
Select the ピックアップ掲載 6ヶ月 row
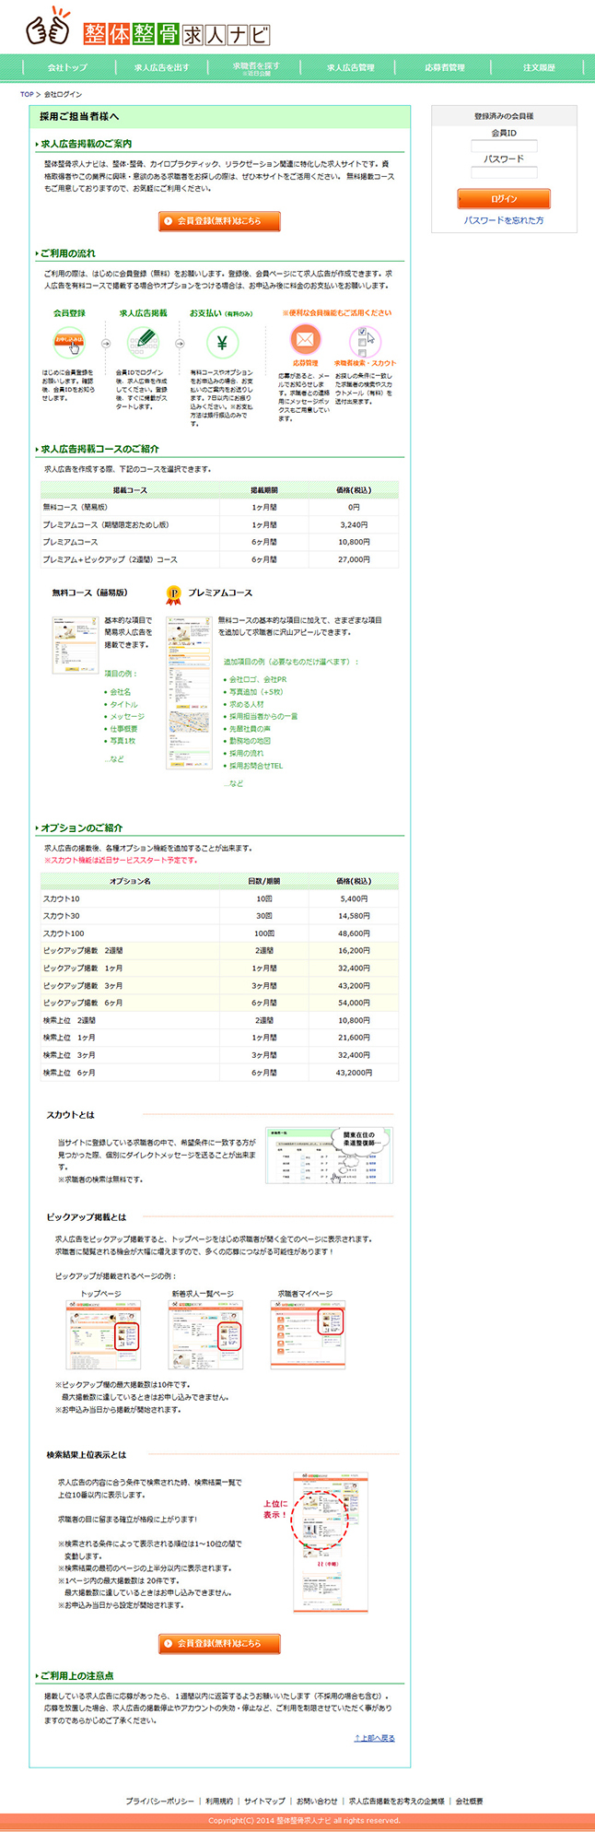pyautogui.click(x=219, y=1003)
